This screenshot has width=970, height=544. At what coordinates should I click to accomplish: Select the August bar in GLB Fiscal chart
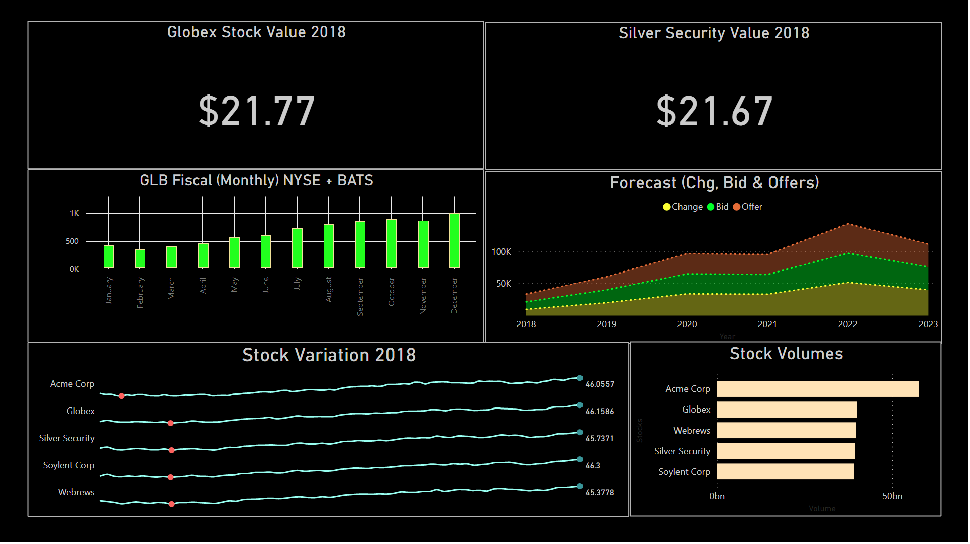(x=329, y=246)
